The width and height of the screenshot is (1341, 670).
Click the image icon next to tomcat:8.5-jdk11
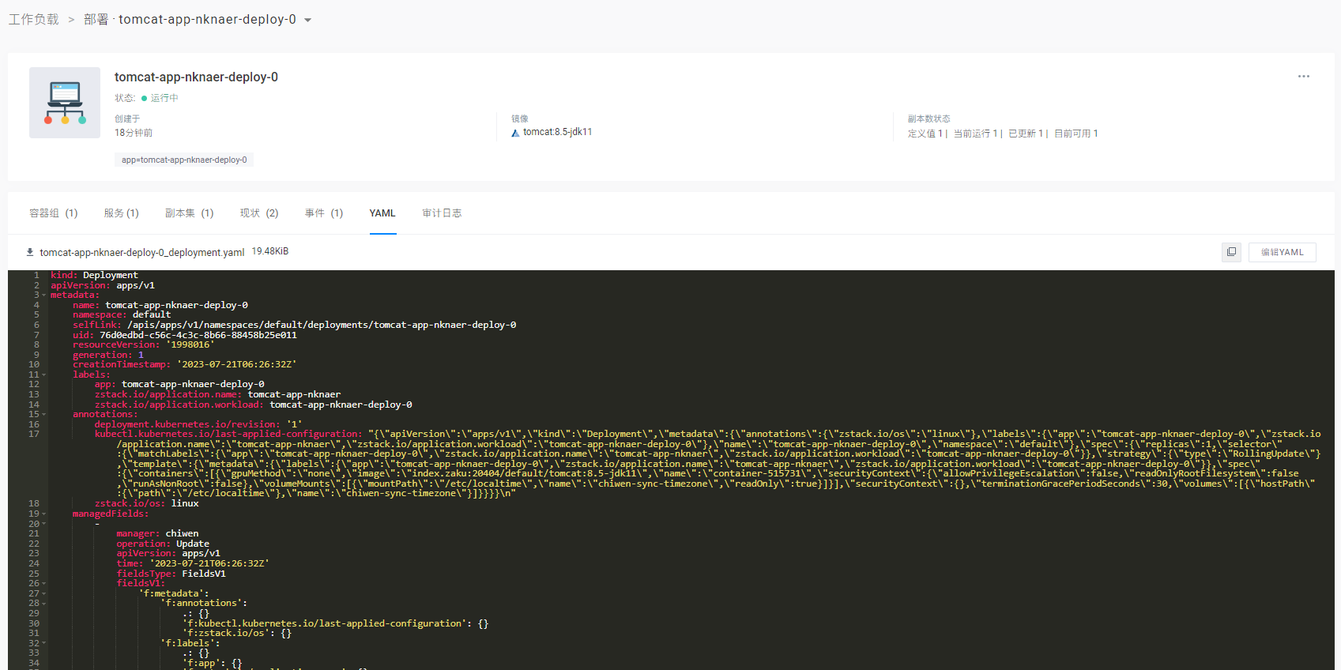515,133
